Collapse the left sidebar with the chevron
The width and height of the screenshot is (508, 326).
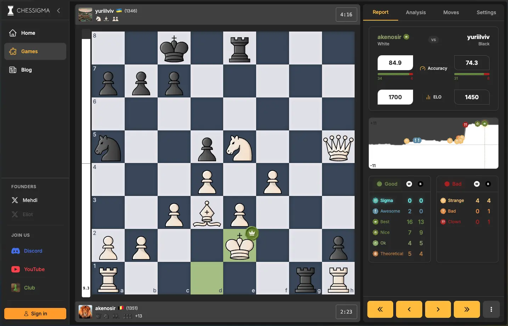pyautogui.click(x=58, y=10)
